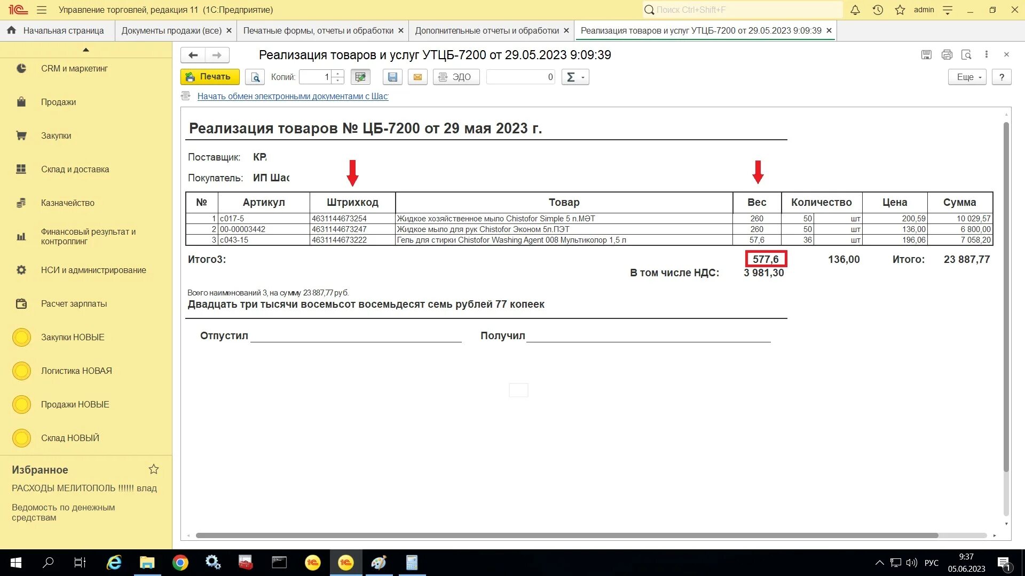Open Windows Start menu
The image size is (1025, 576).
tap(16, 563)
